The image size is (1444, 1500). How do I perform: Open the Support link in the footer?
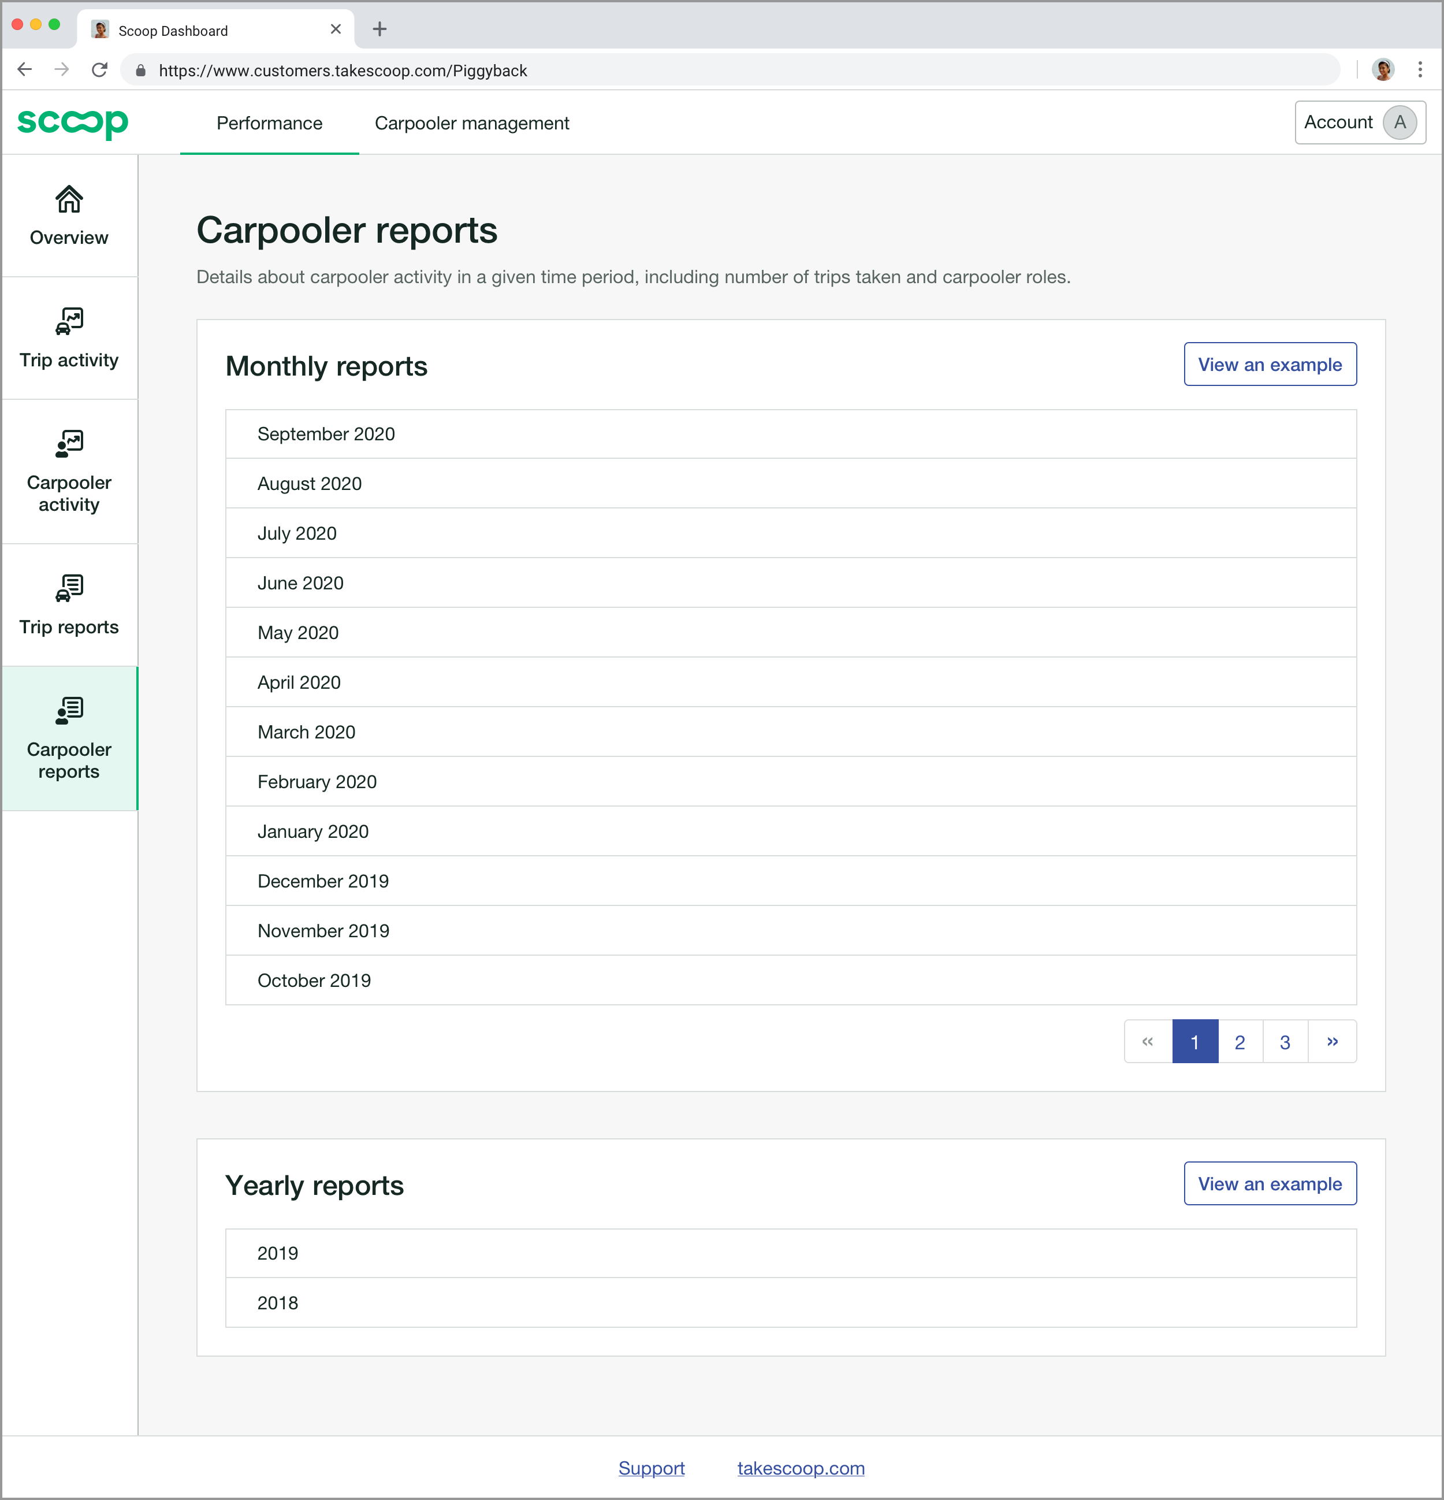[651, 1468]
